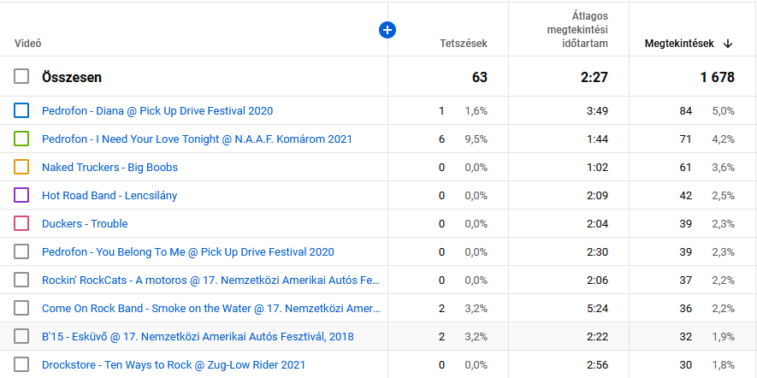Image resolution: width=757 pixels, height=378 pixels.
Task: Open B'15 - Esküvő video link
Action: coord(198,336)
